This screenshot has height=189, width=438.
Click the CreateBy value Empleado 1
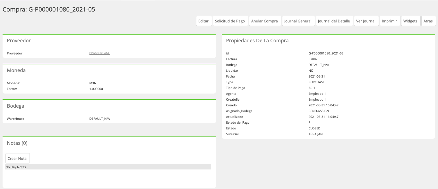[x=317, y=99]
